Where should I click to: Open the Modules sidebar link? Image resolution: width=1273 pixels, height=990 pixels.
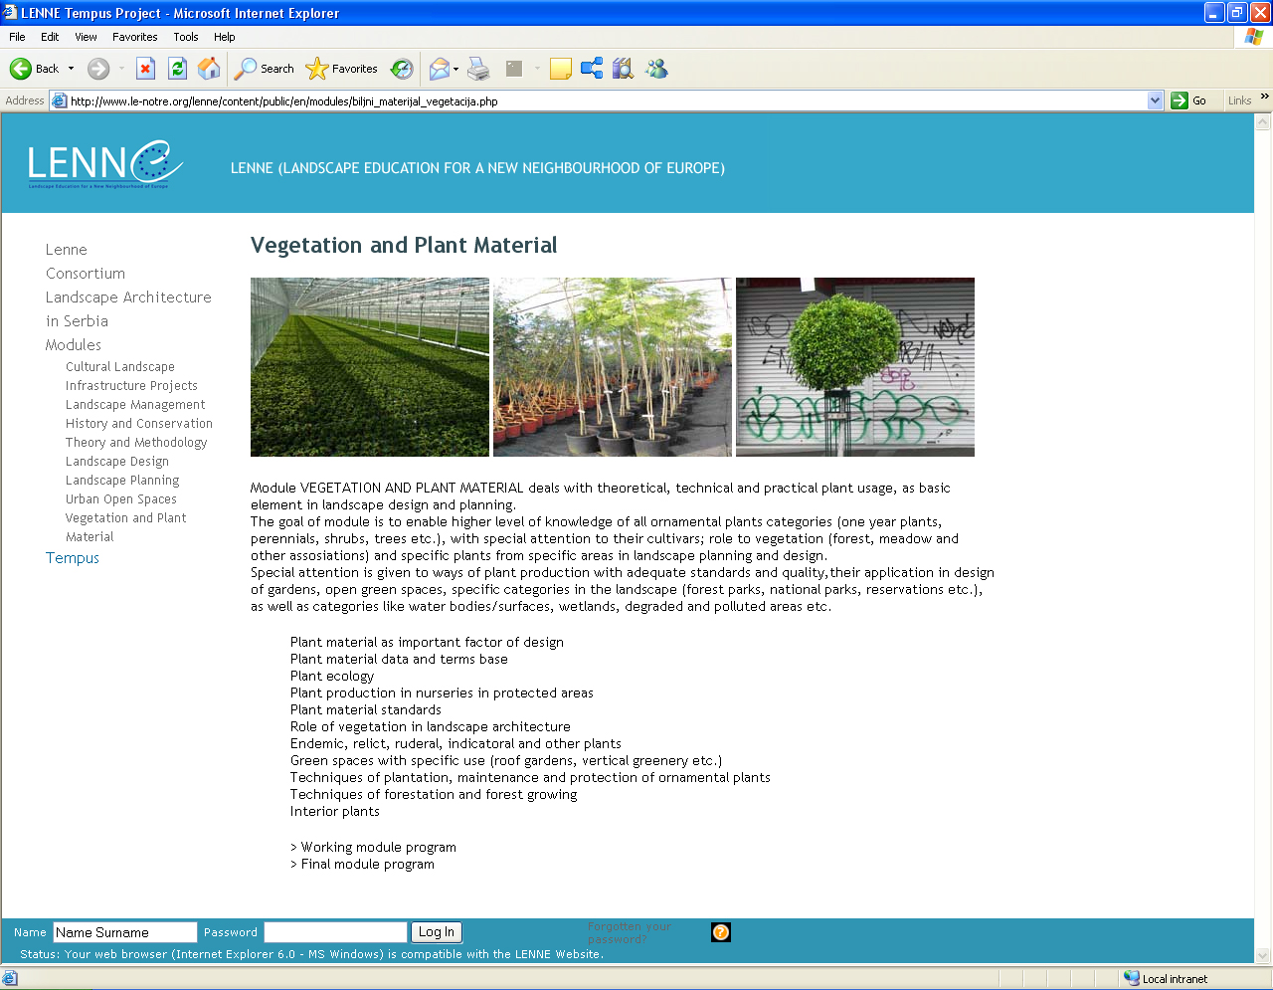(74, 345)
